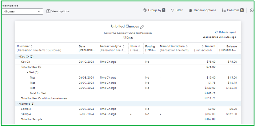Click the circled chevron-down more icon at toolbar's right end

click(252, 10)
